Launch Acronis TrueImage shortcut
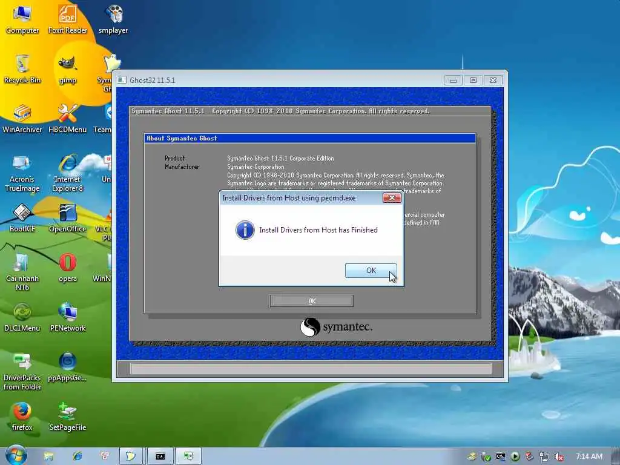Viewport: 620px width, 465px height. point(22,173)
